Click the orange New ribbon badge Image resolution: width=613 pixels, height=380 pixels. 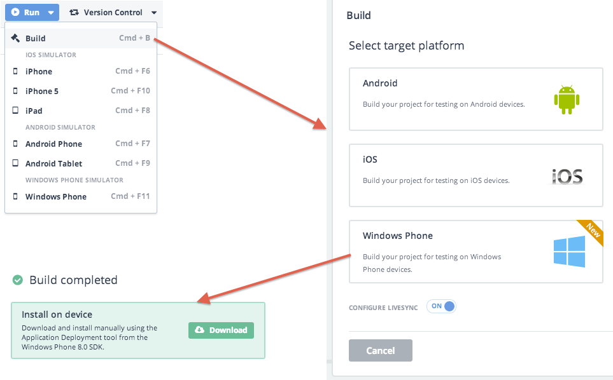(593, 231)
